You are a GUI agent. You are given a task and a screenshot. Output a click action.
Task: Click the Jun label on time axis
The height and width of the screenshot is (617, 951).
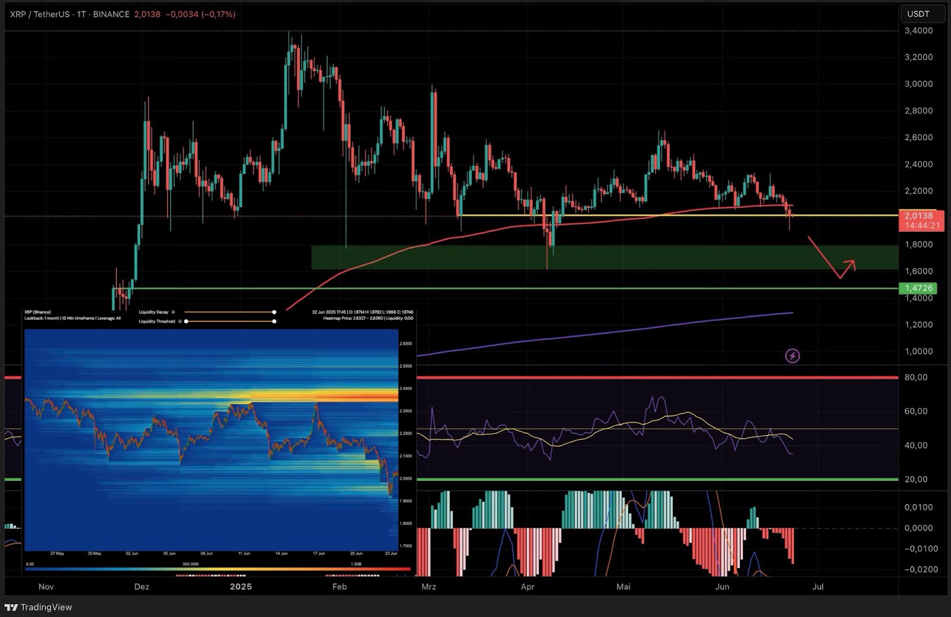[722, 587]
